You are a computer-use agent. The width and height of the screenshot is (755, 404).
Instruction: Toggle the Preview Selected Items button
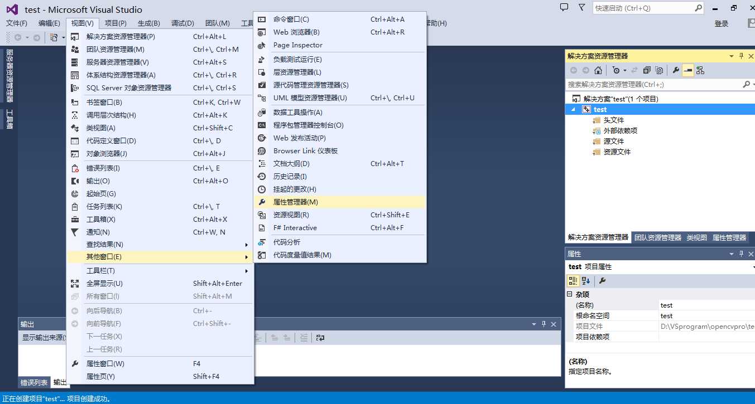pos(688,70)
